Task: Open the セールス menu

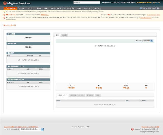Action: (x=21, y=8)
